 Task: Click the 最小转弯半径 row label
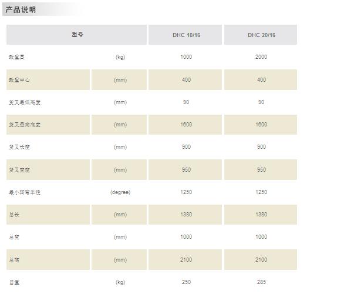coord(25,192)
